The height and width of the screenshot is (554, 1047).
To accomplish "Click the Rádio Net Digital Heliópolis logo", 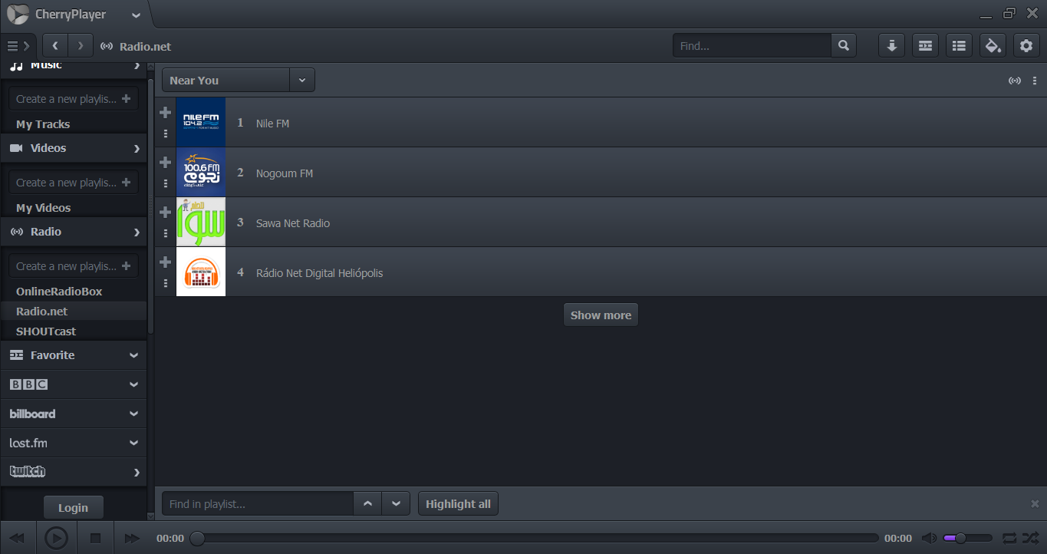I will coord(201,272).
